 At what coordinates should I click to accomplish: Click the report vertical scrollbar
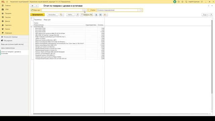pyautogui.click(x=212, y=57)
